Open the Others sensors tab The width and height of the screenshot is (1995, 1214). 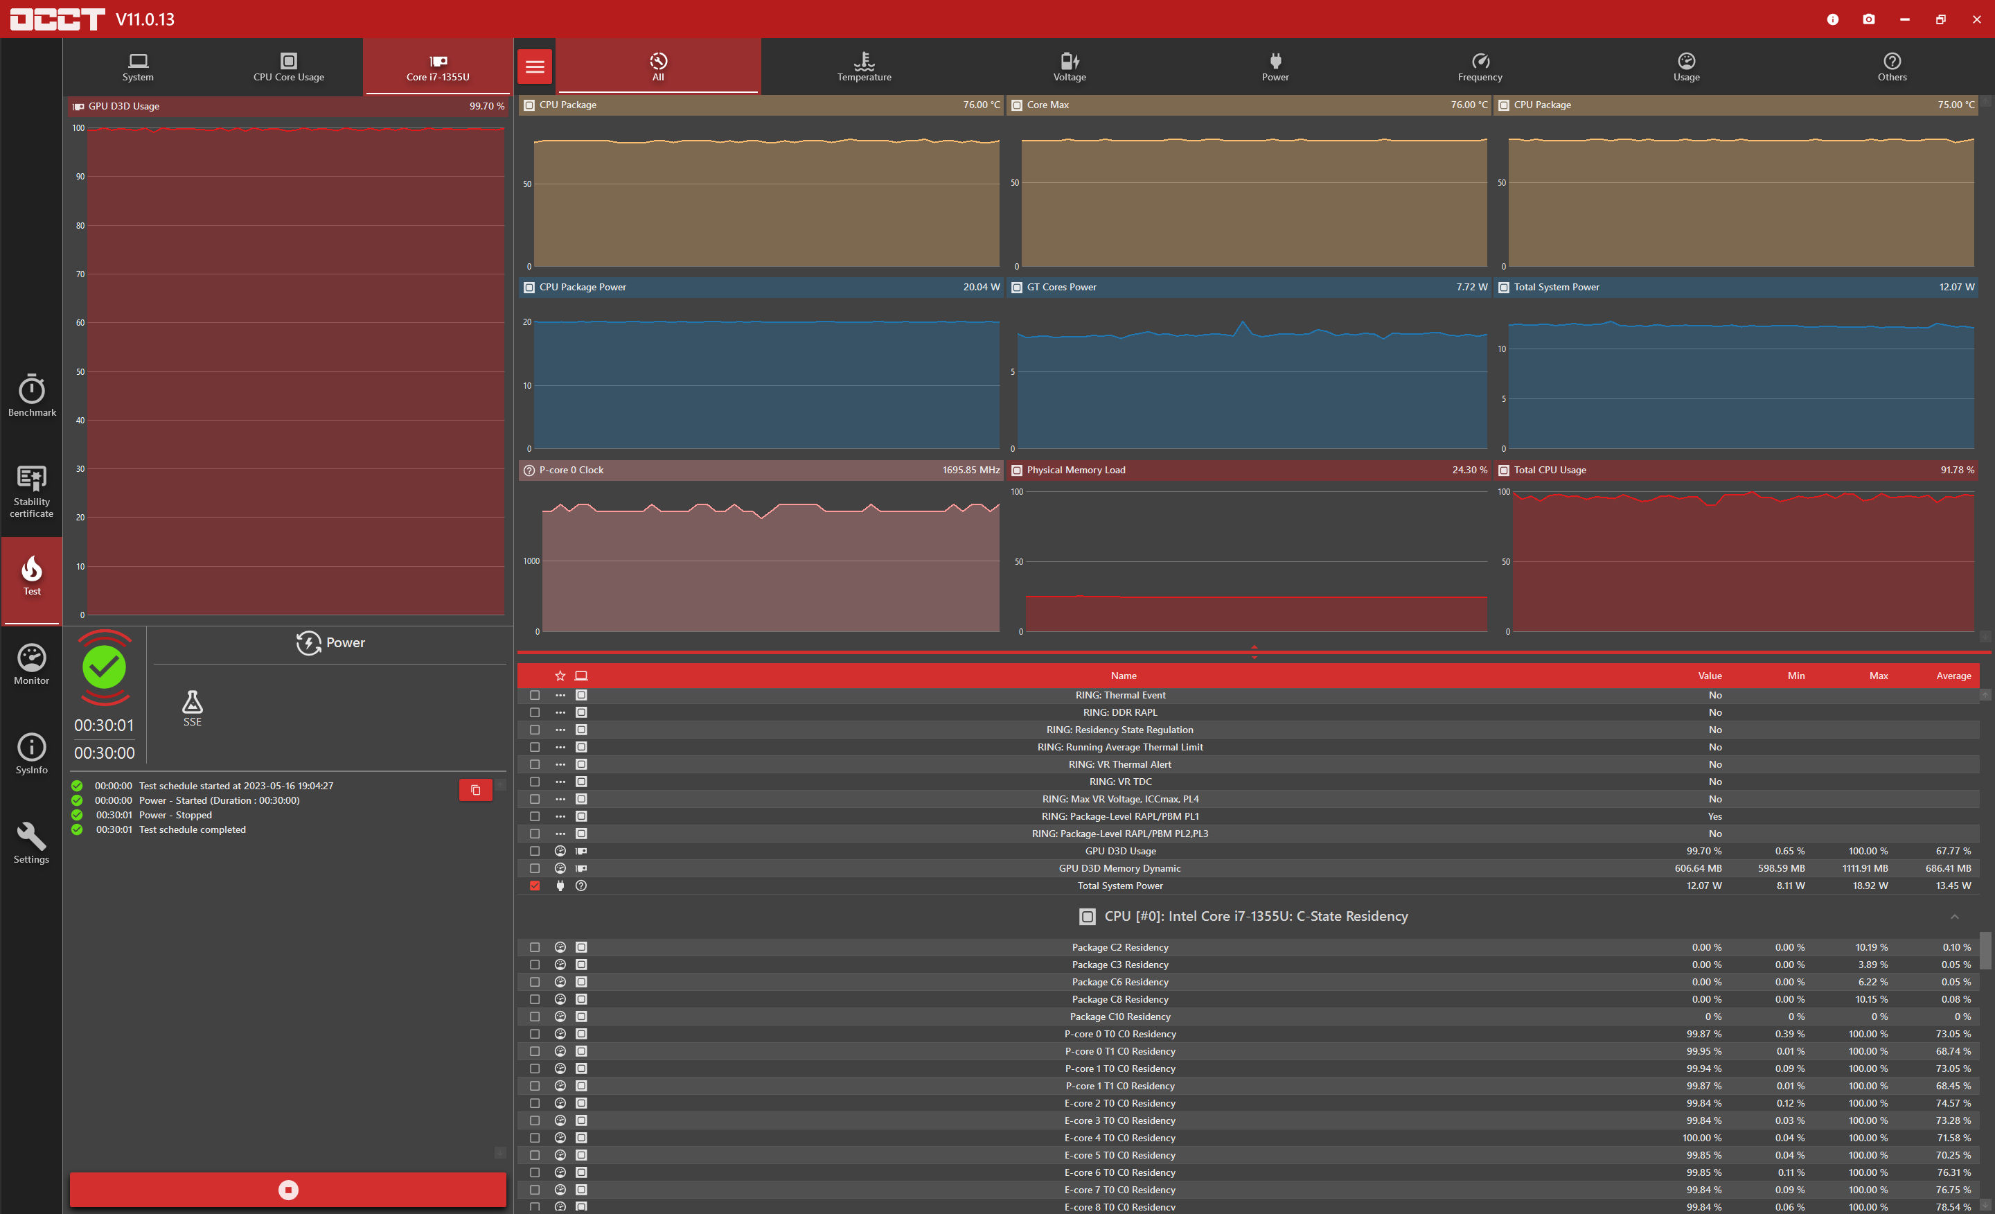[x=1892, y=67]
